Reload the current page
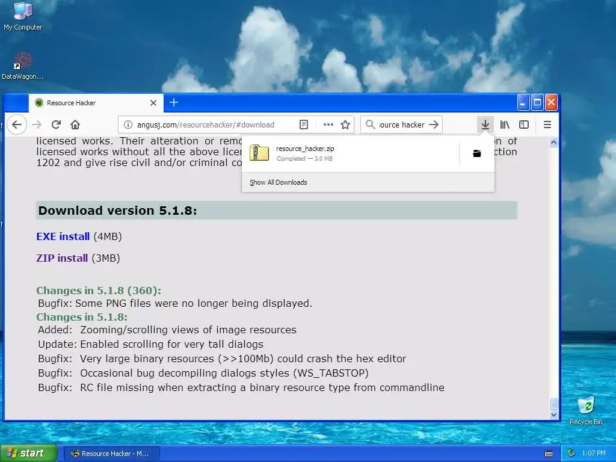The image size is (616, 462). pyautogui.click(x=56, y=125)
